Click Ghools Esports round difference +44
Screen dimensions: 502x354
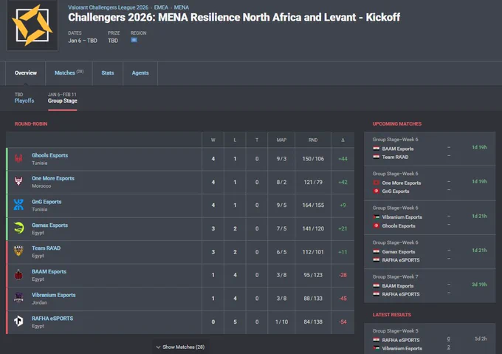[343, 159]
